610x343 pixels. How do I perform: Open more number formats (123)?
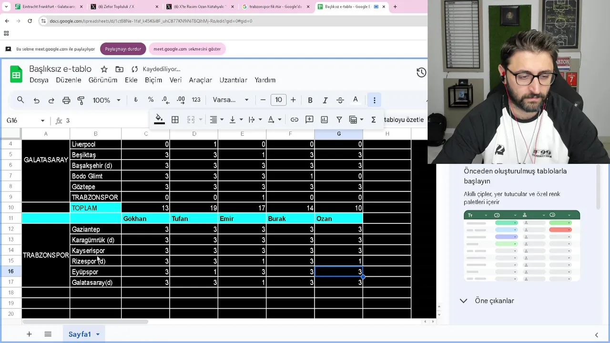click(x=196, y=100)
